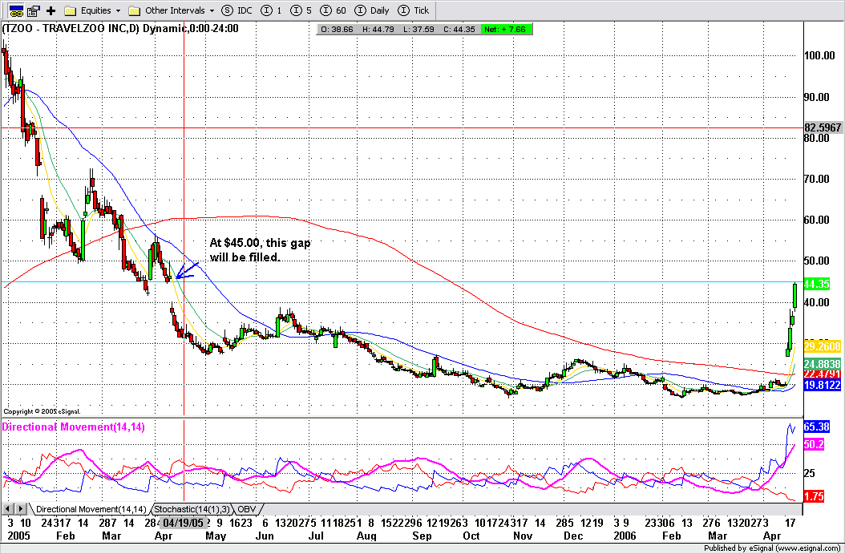The width and height of the screenshot is (845, 554).
Task: Click the Dec month label on time axis
Action: (x=573, y=536)
